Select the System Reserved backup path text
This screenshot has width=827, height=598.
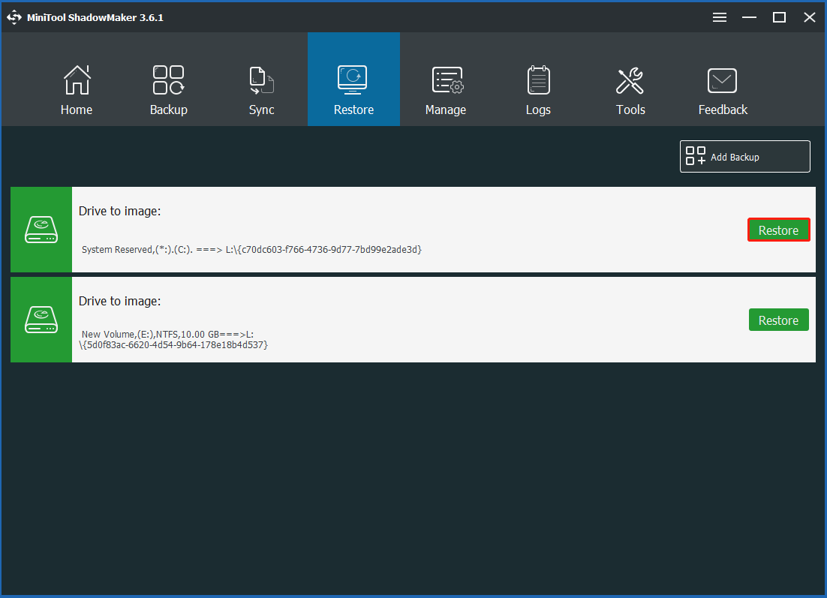coord(251,249)
